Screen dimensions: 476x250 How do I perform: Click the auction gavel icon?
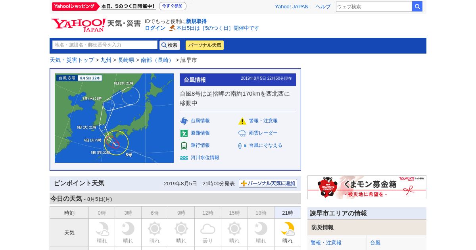pyautogui.click(x=172, y=28)
